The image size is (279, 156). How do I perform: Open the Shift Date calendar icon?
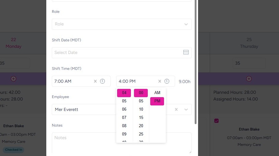pyautogui.click(x=186, y=52)
